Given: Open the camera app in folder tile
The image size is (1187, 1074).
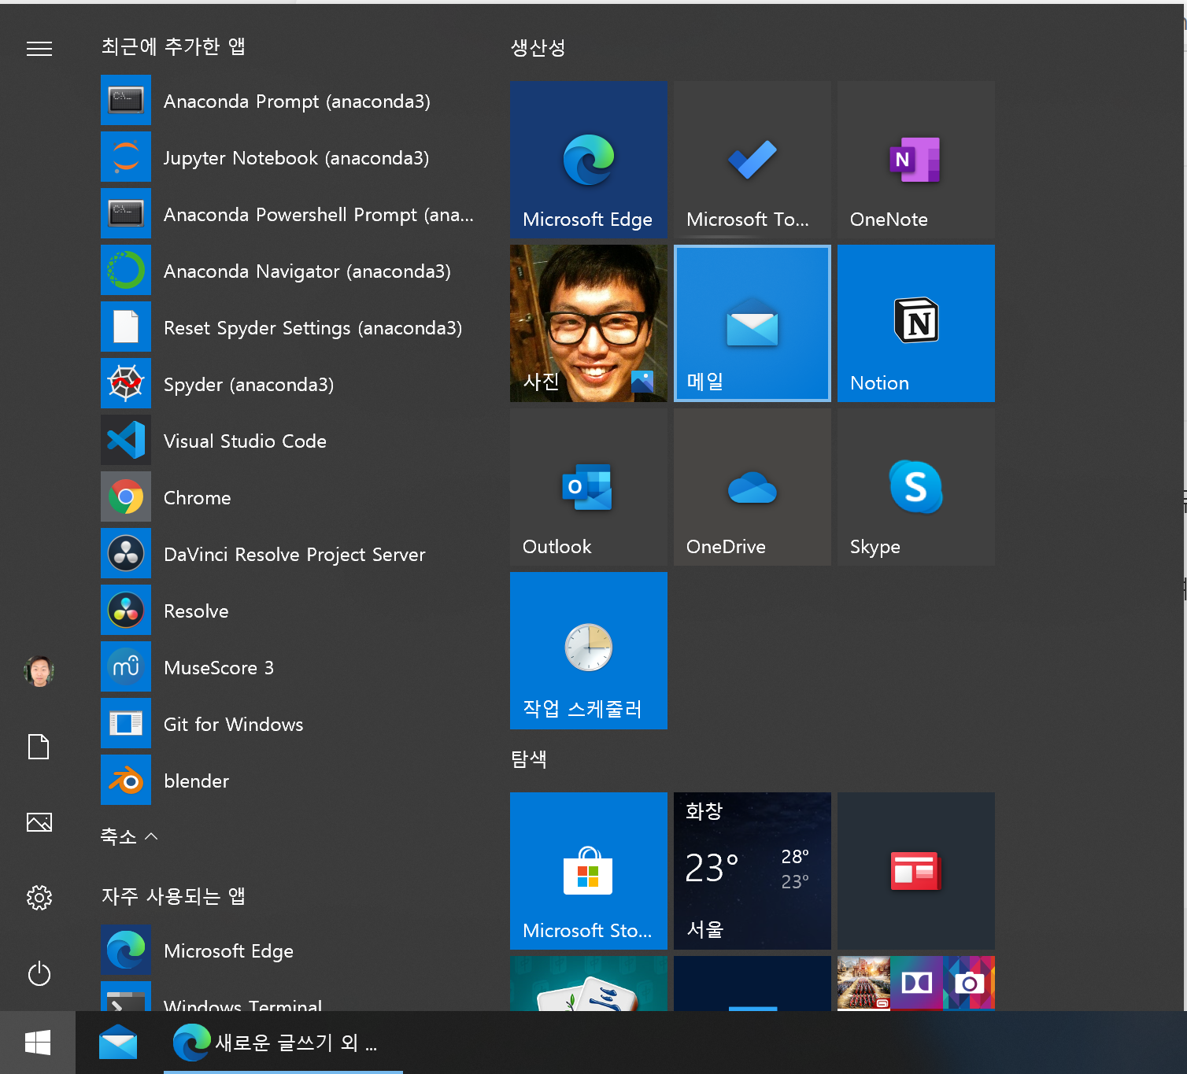Looking at the screenshot, I should tap(969, 983).
